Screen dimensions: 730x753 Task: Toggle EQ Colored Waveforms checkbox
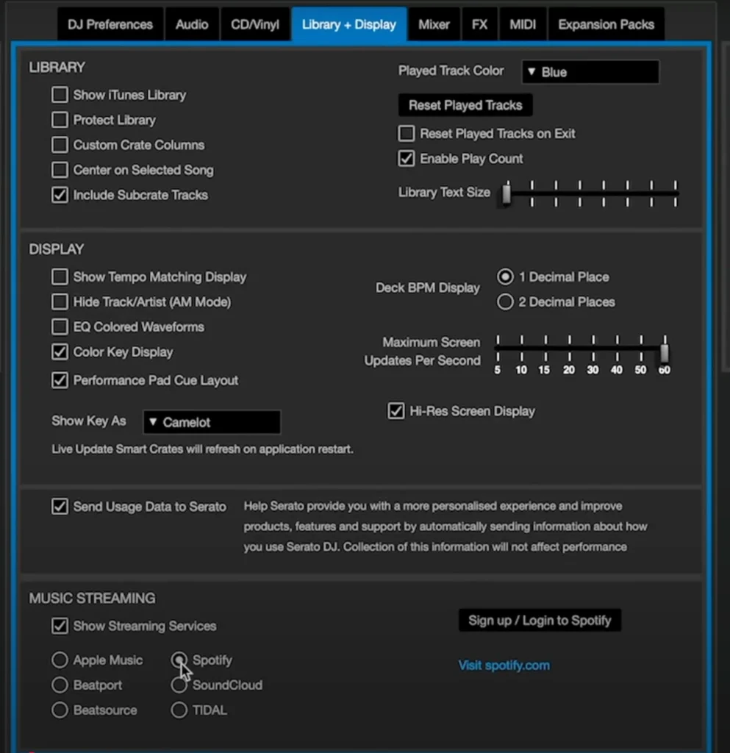(60, 326)
